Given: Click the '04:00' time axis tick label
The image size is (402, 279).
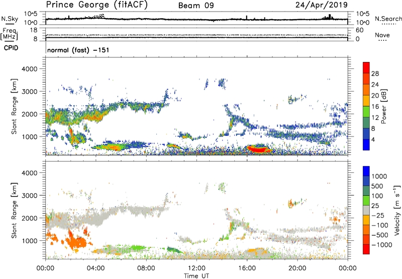Looking at the screenshot, I should click(x=96, y=268).
